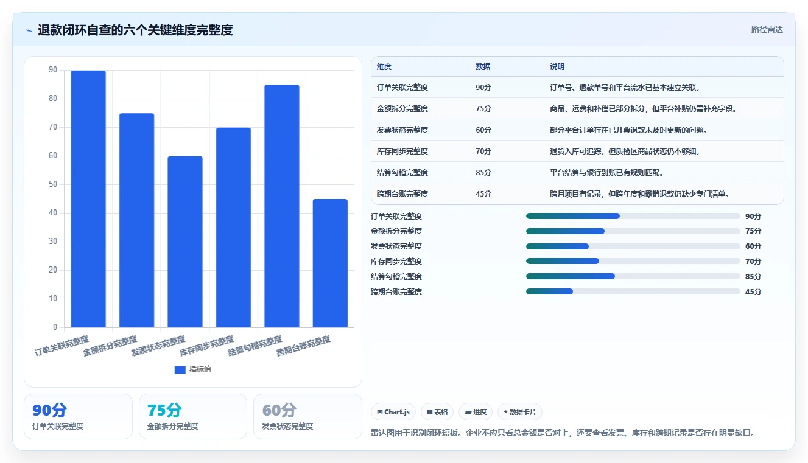Click the 45分 value beside the progress bar
Screen dimensions: 808x463
[753, 291]
